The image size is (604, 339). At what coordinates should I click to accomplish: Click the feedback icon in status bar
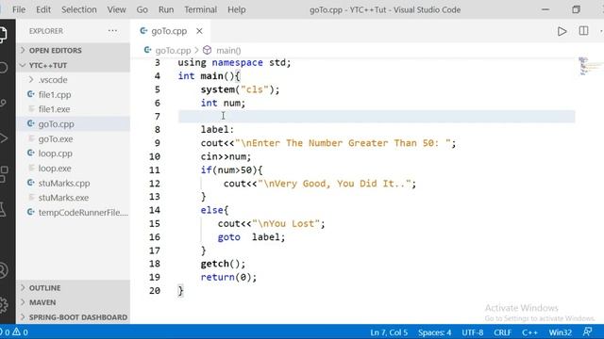click(x=587, y=332)
